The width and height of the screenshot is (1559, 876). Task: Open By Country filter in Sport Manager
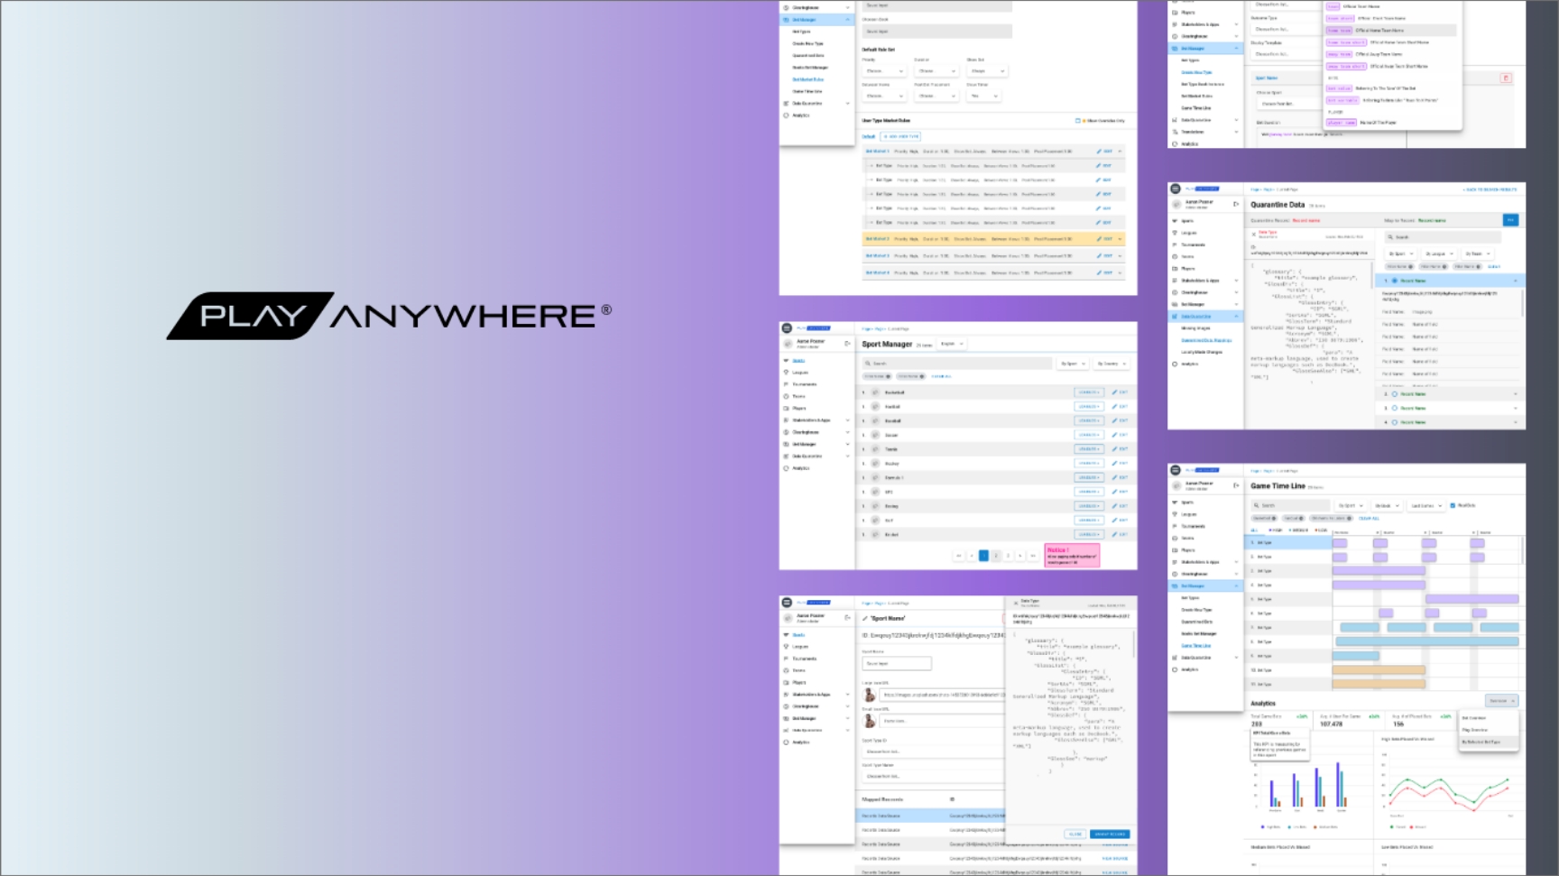[x=1111, y=364]
